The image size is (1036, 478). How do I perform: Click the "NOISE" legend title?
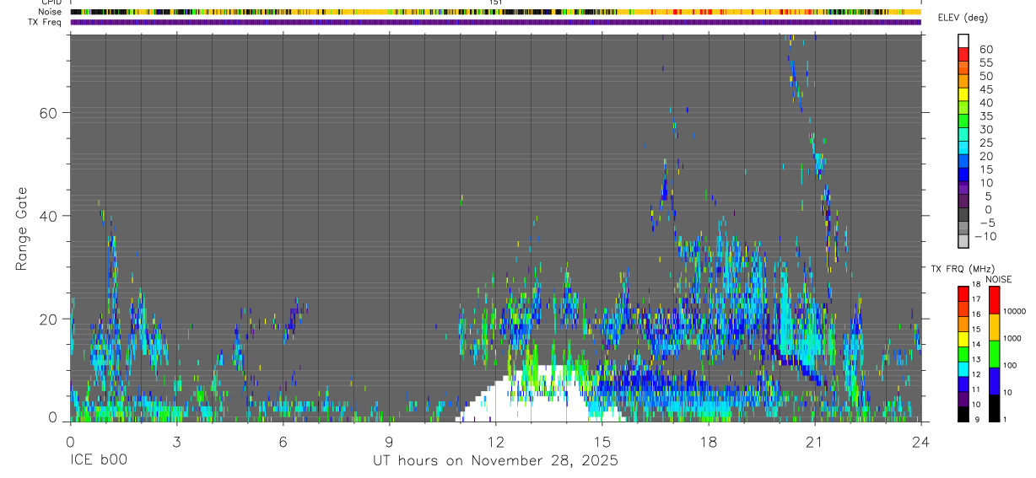tap(999, 280)
